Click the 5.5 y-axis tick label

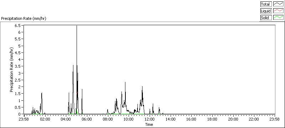18,39
